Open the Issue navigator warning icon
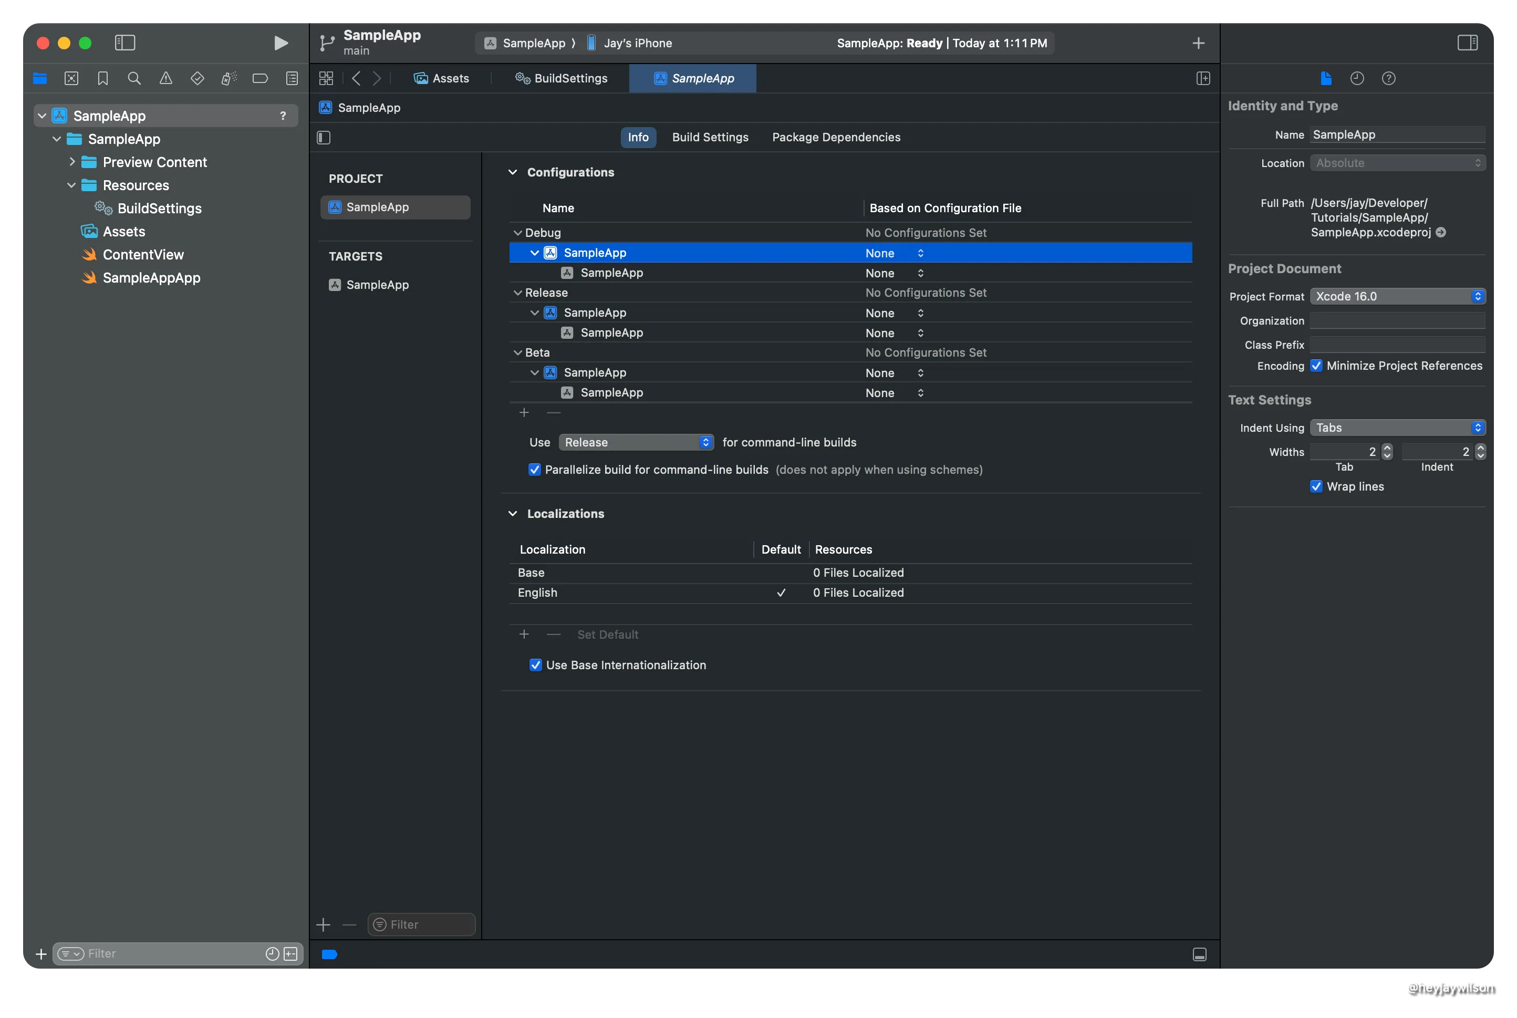The width and height of the screenshot is (1517, 1018). [165, 79]
